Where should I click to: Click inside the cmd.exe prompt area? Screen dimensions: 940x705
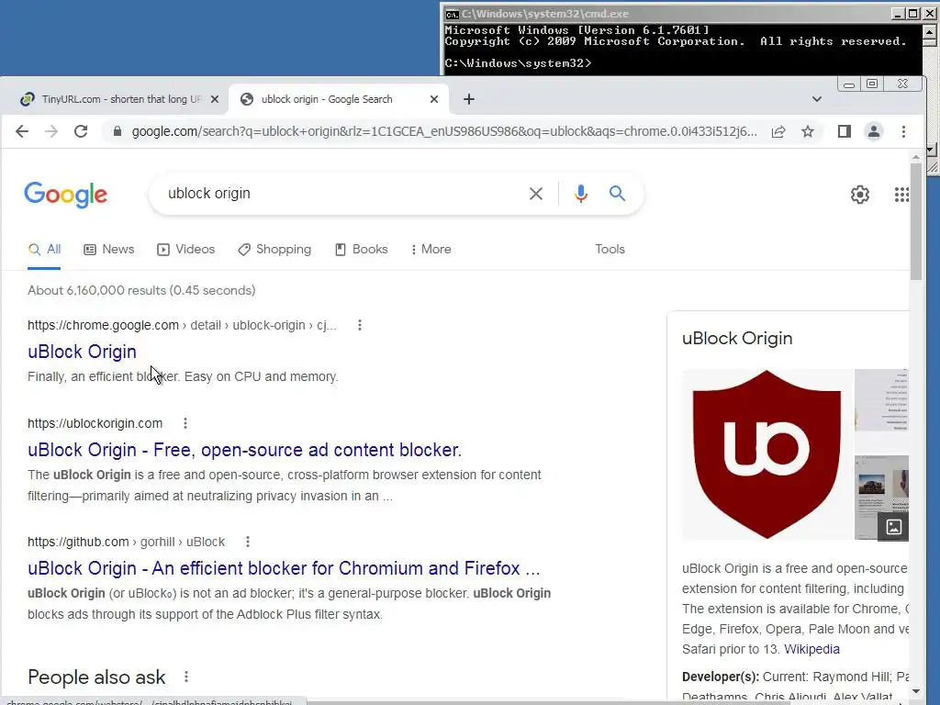click(x=682, y=50)
